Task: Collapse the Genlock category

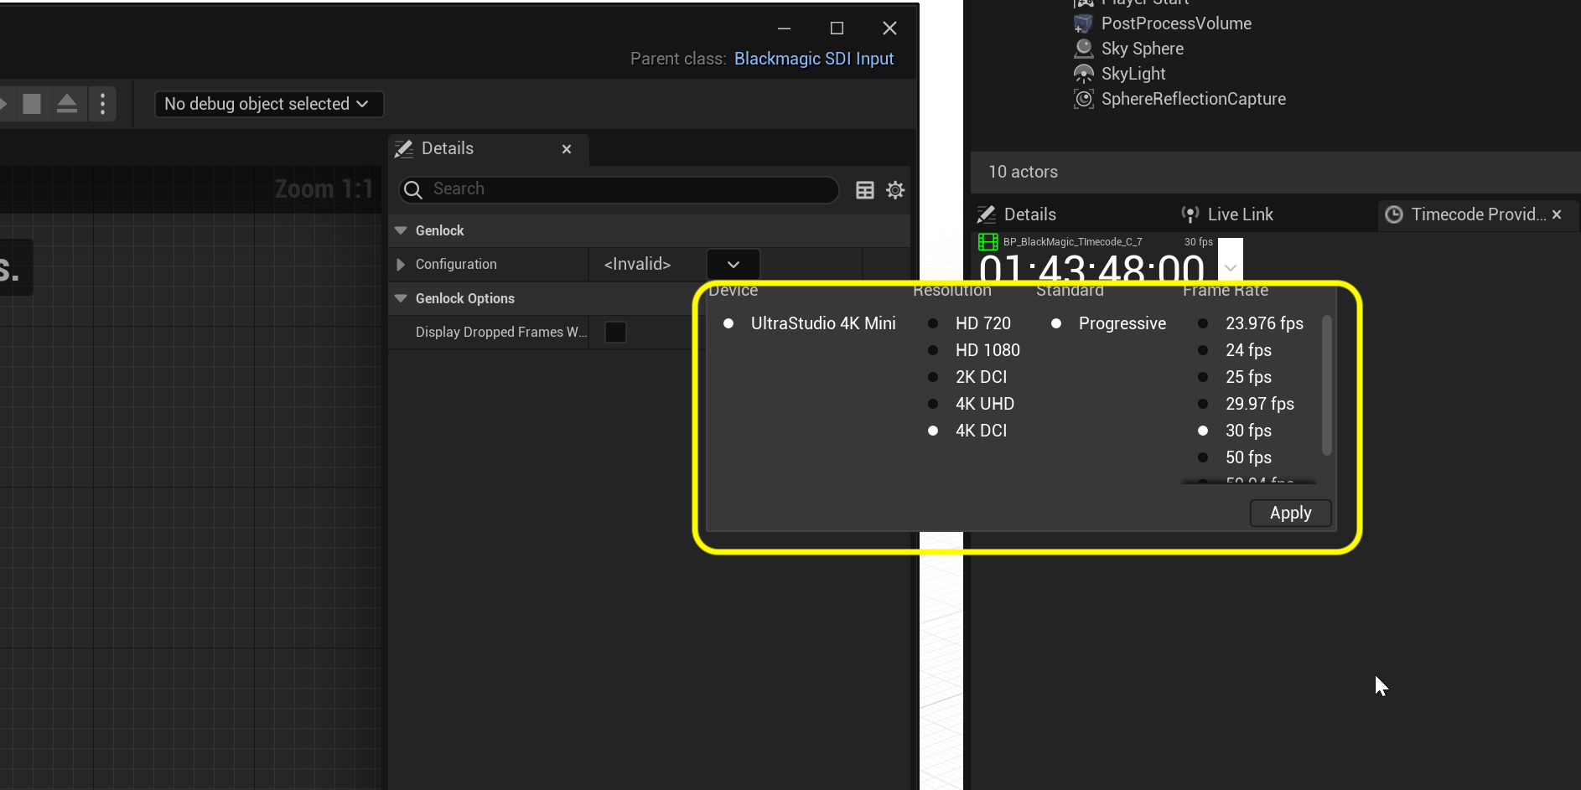Action: tap(401, 230)
